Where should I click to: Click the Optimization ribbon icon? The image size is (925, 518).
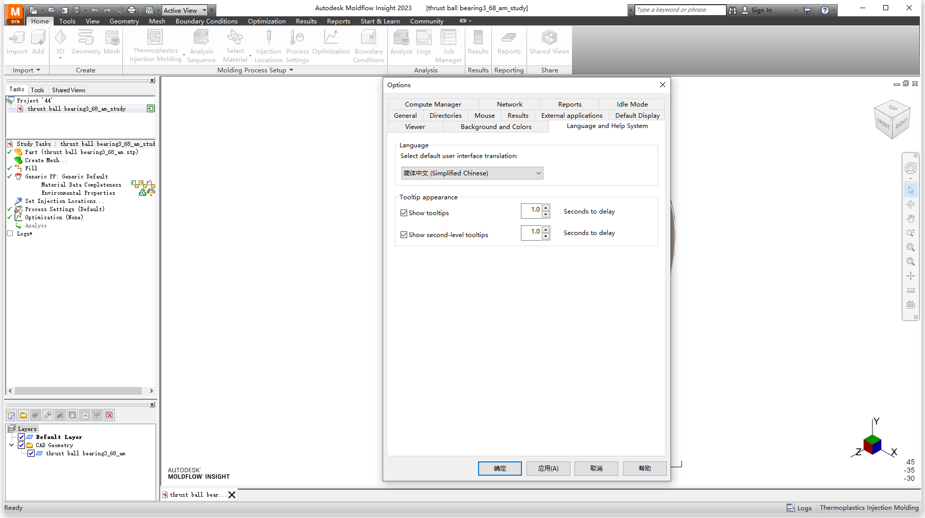(331, 42)
